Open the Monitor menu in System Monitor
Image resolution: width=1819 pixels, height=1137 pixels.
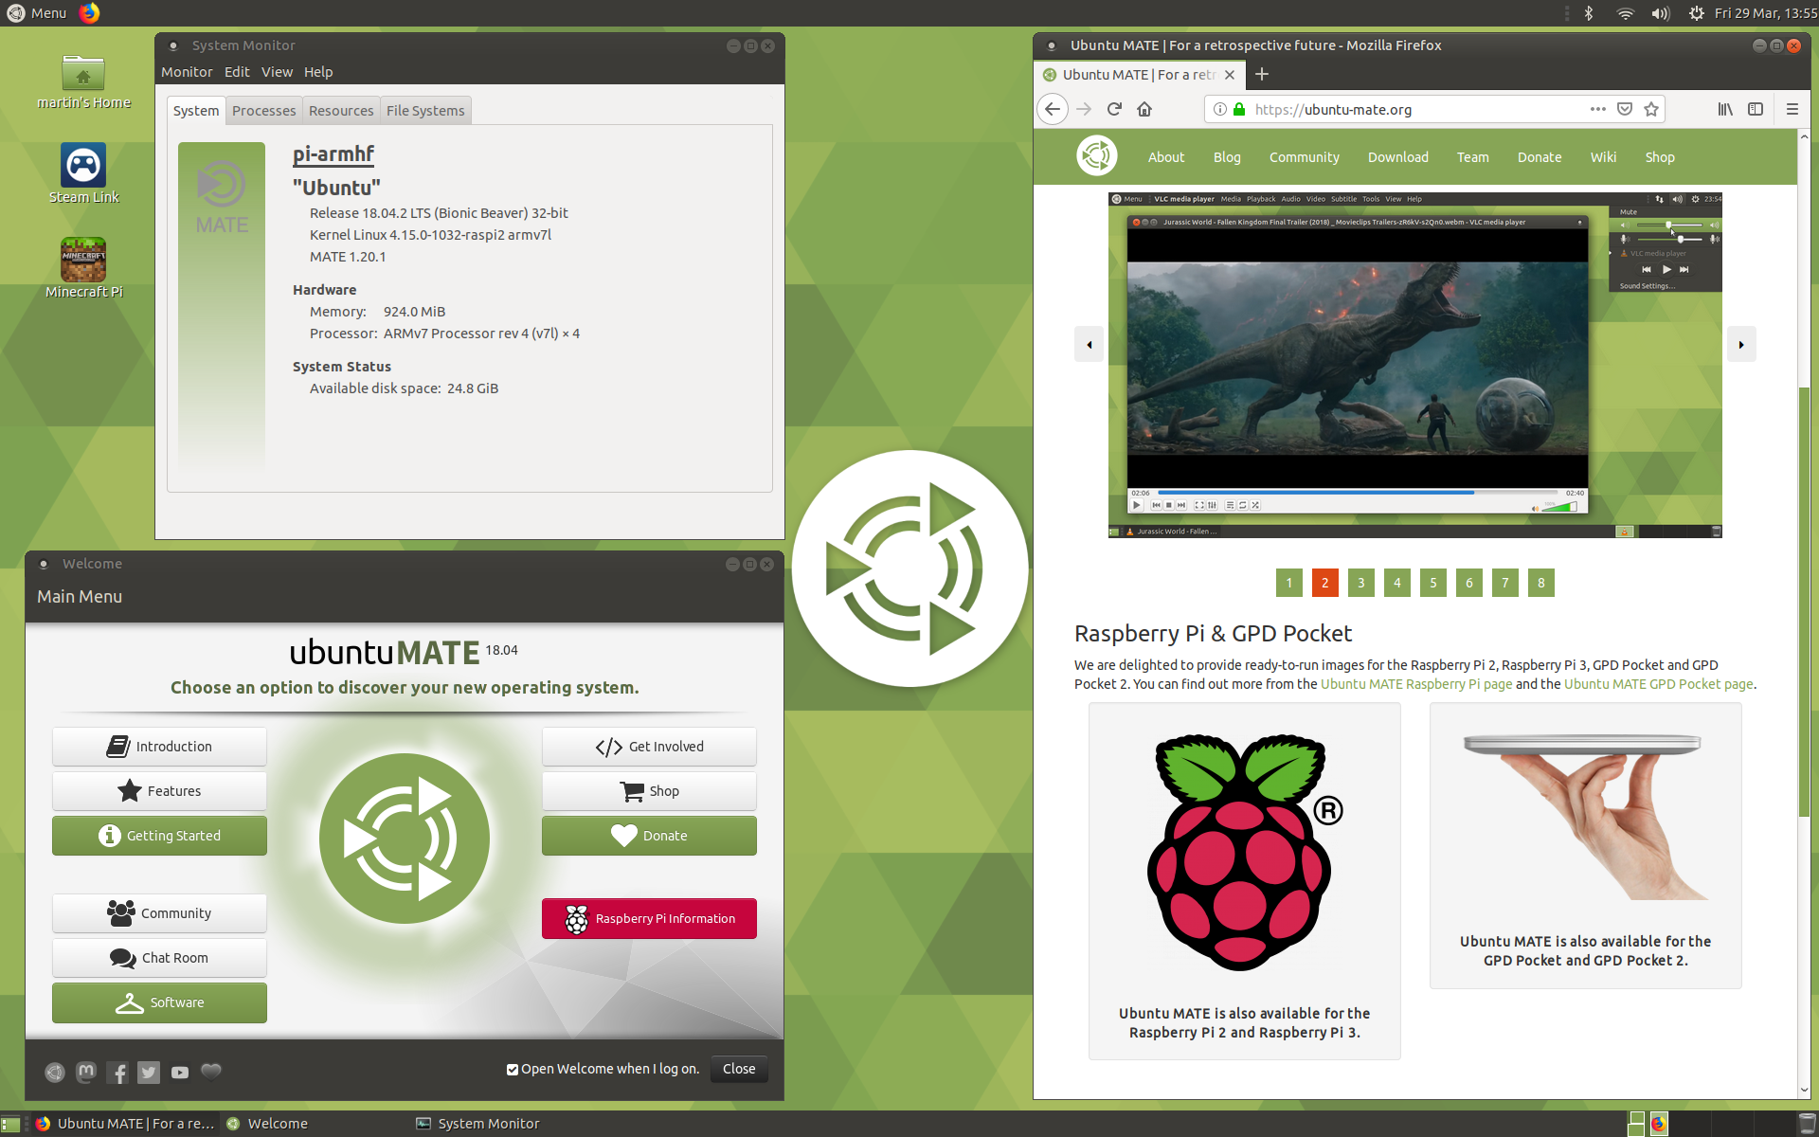point(186,71)
